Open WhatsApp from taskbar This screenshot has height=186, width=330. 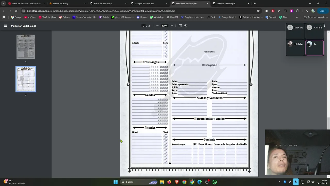pyautogui.click(x=215, y=182)
